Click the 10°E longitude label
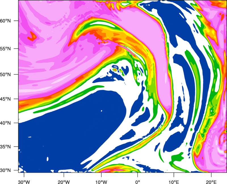Screen dimensions: 227x184 click(x=174, y=182)
